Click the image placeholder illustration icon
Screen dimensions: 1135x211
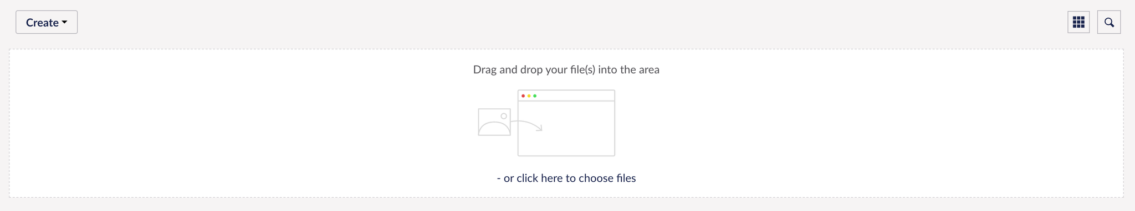click(494, 122)
